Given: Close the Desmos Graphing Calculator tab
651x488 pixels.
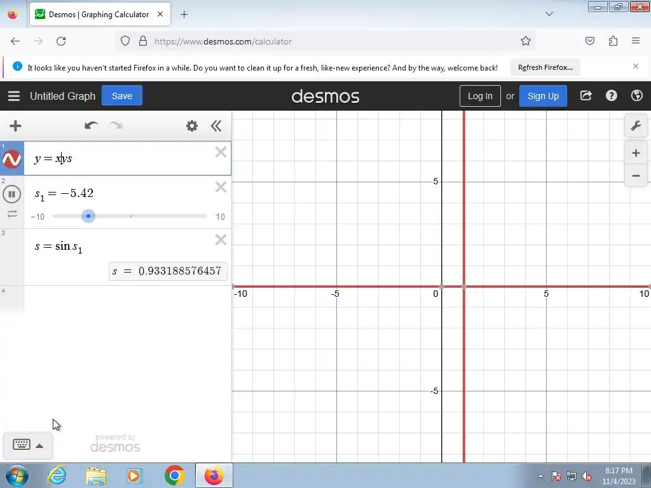Looking at the screenshot, I should coord(160,14).
